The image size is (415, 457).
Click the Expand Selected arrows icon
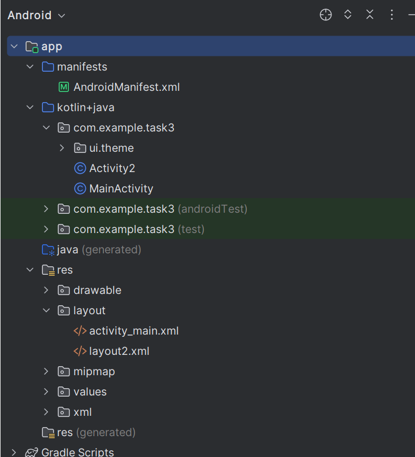pyautogui.click(x=348, y=15)
